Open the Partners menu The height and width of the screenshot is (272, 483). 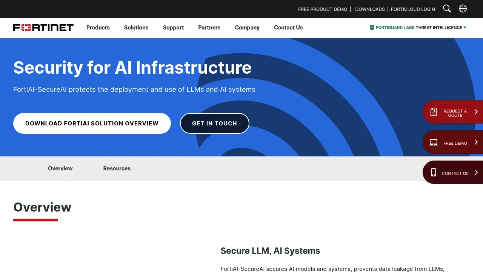[x=209, y=28]
